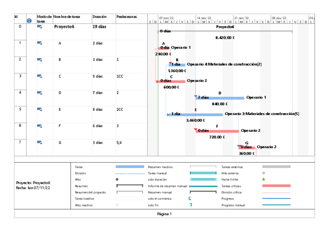The height and width of the screenshot is (232, 329).
Task: Click the Hito externo diamond in legend
Action: 263,173
